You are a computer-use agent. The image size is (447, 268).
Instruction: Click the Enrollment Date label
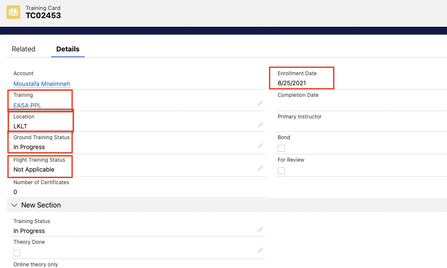point(297,73)
